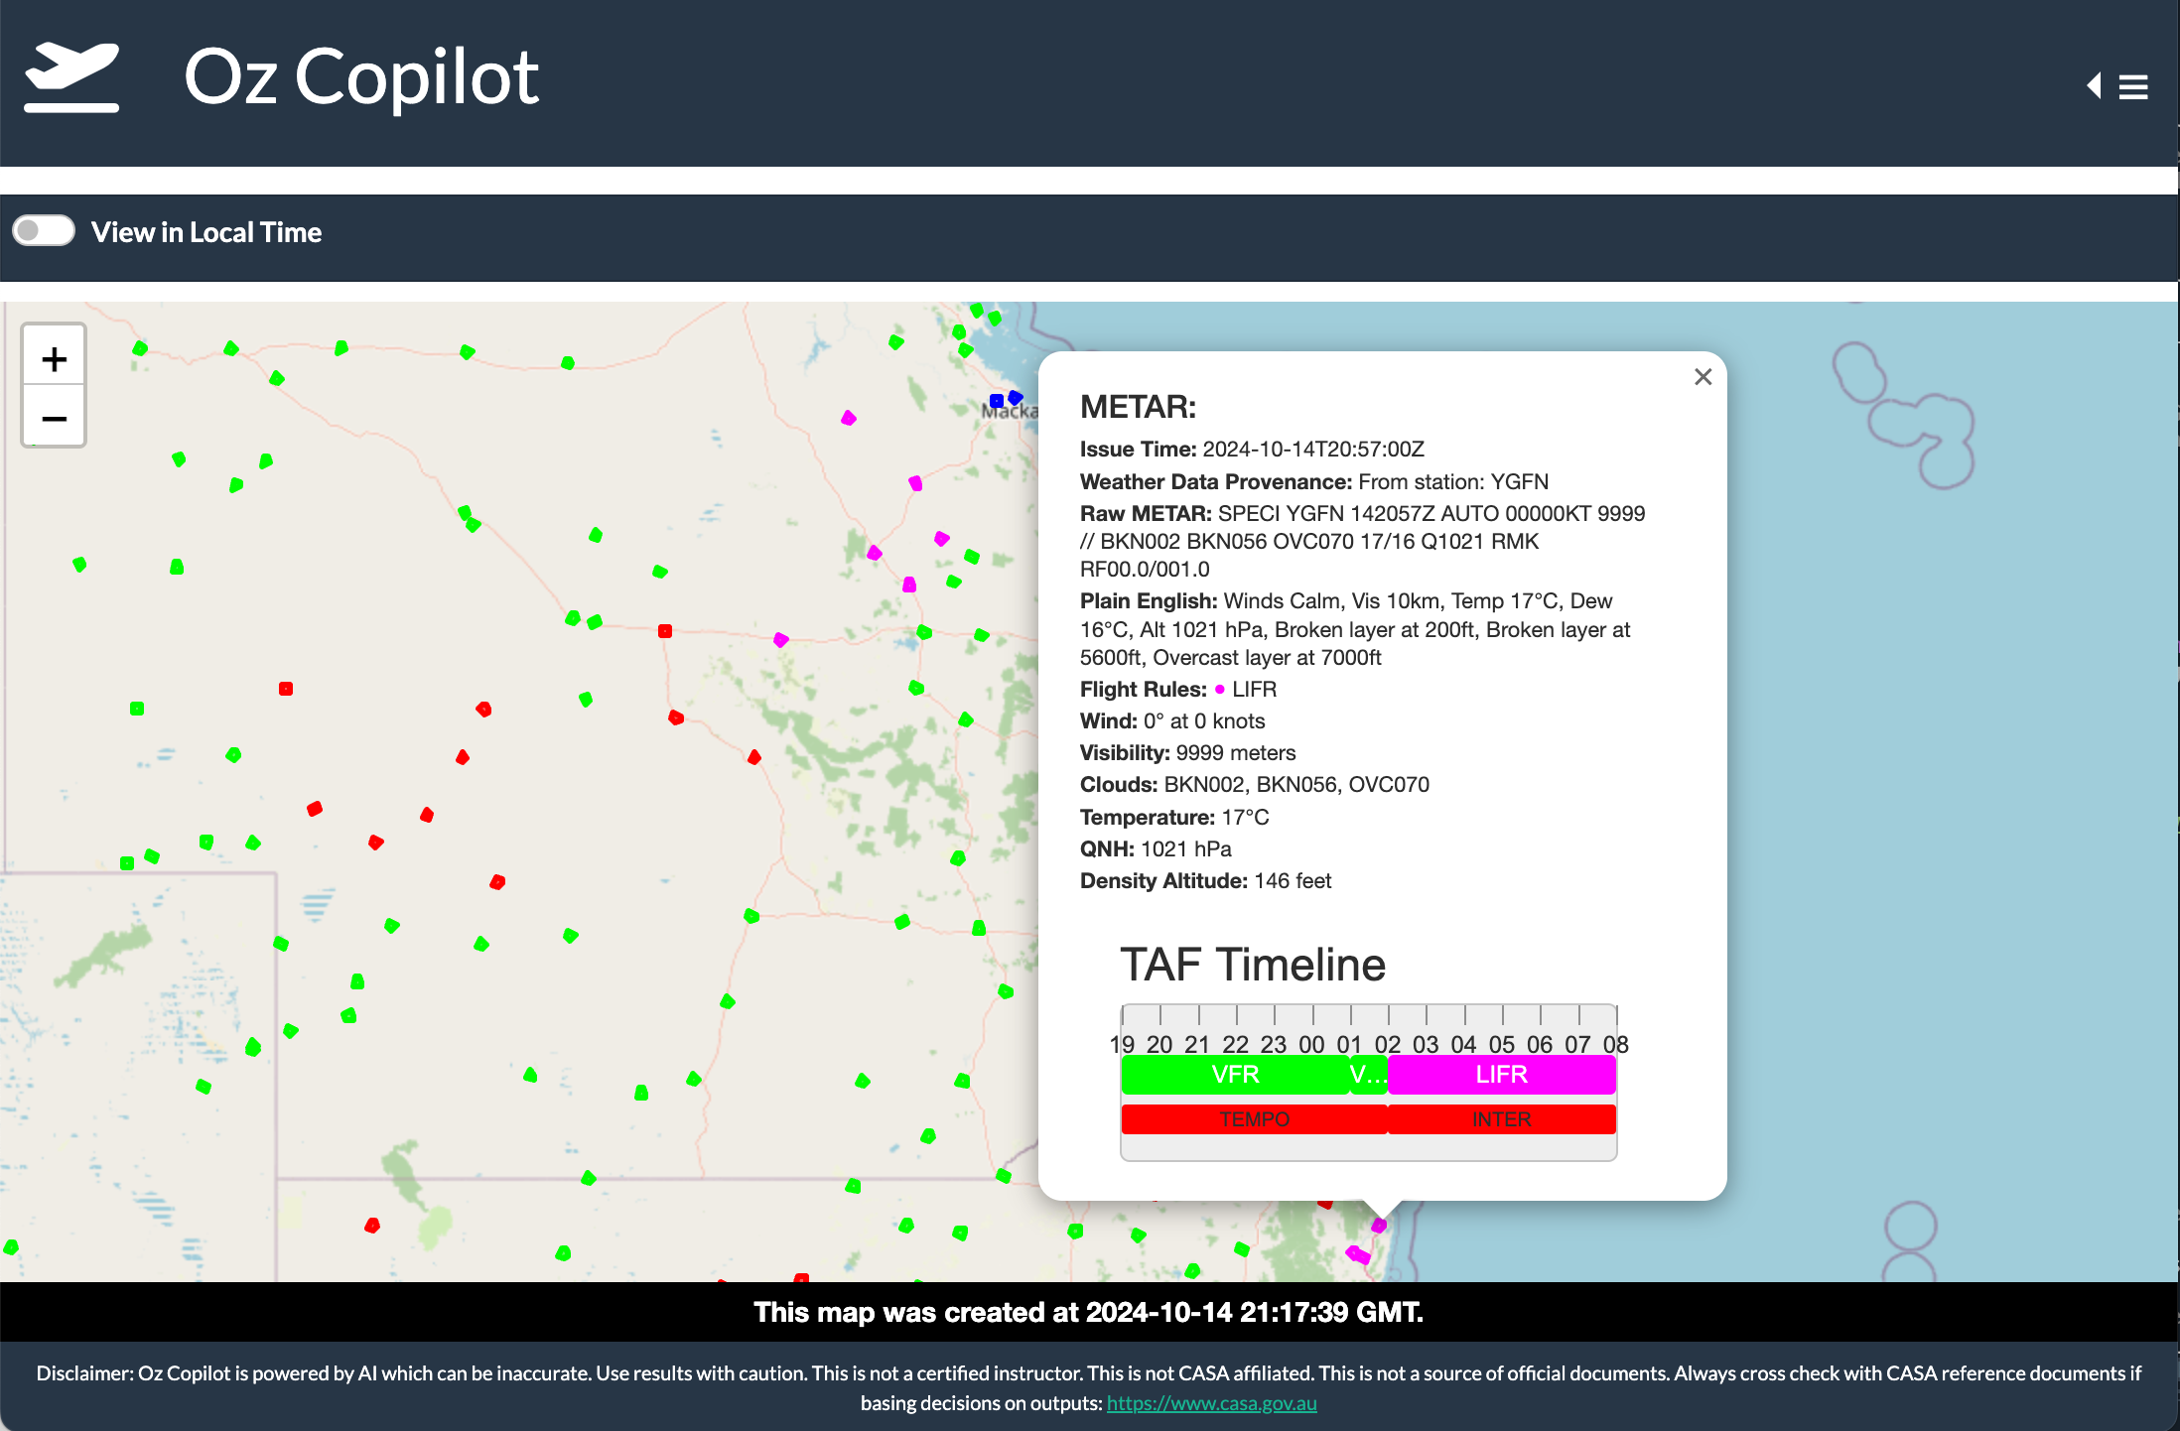Image resolution: width=2180 pixels, height=1431 pixels.
Task: Open the hamburger menu icon
Action: [2133, 87]
